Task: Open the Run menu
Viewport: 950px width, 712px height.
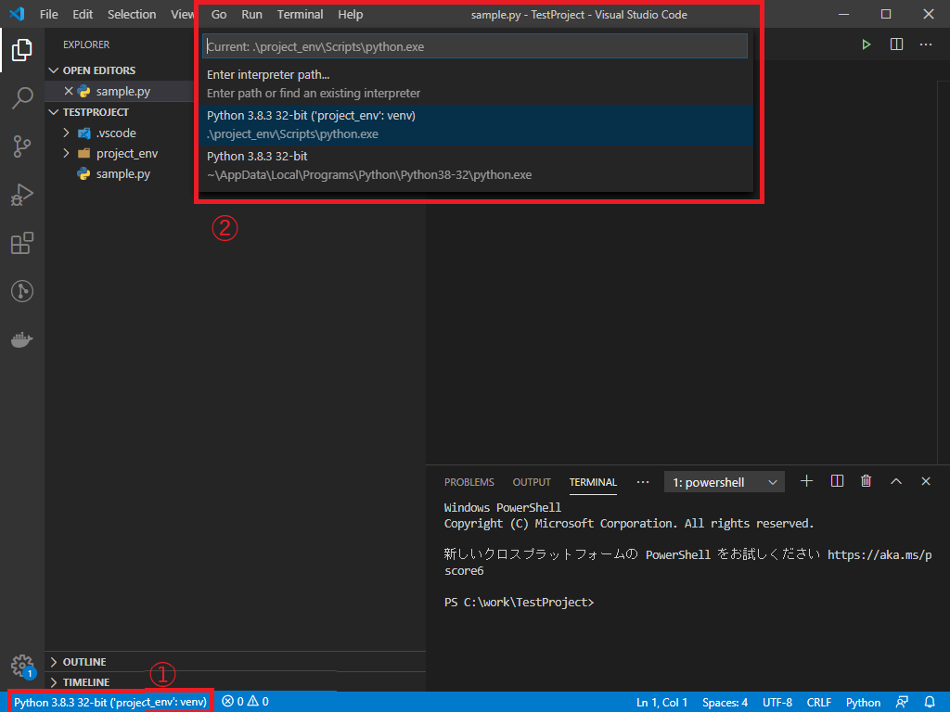Action: pos(251,14)
